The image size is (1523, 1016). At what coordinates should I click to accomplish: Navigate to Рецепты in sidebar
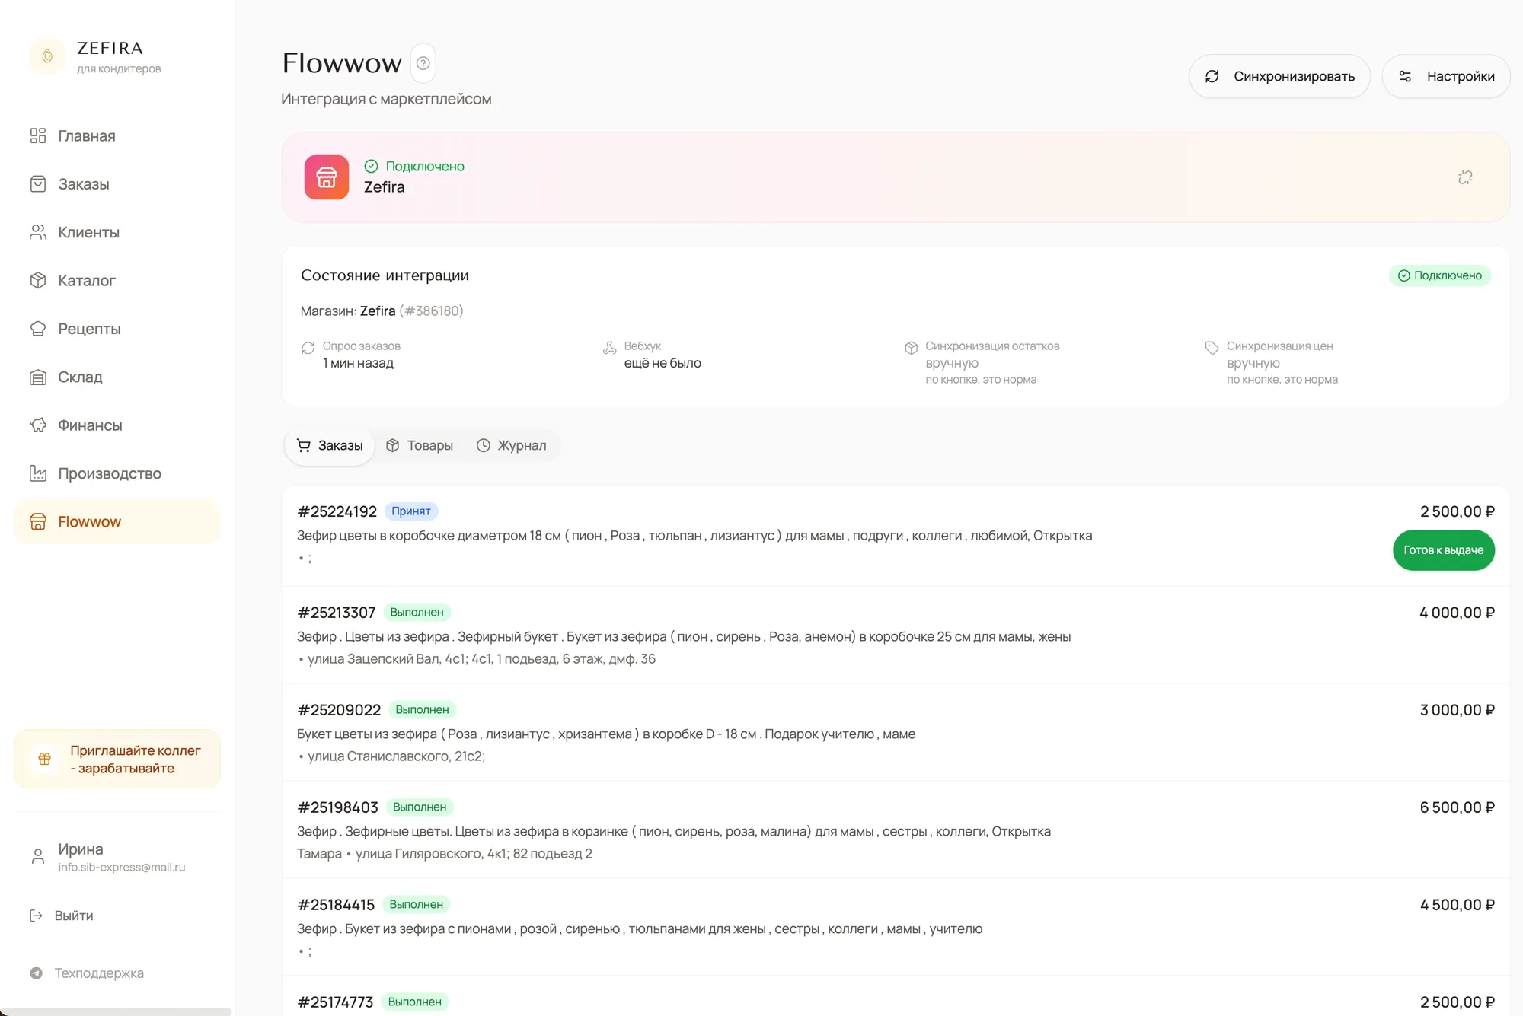[117, 329]
